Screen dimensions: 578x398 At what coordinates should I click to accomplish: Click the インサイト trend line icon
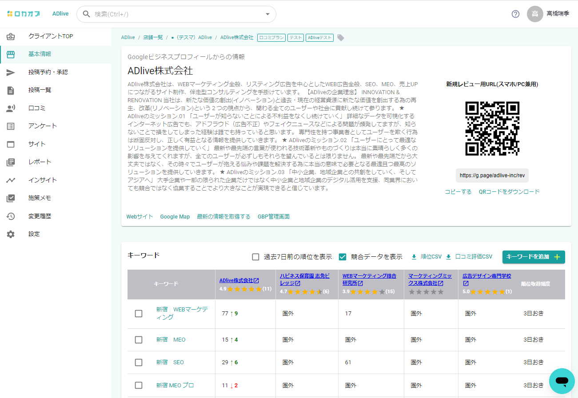pyautogui.click(x=11, y=180)
